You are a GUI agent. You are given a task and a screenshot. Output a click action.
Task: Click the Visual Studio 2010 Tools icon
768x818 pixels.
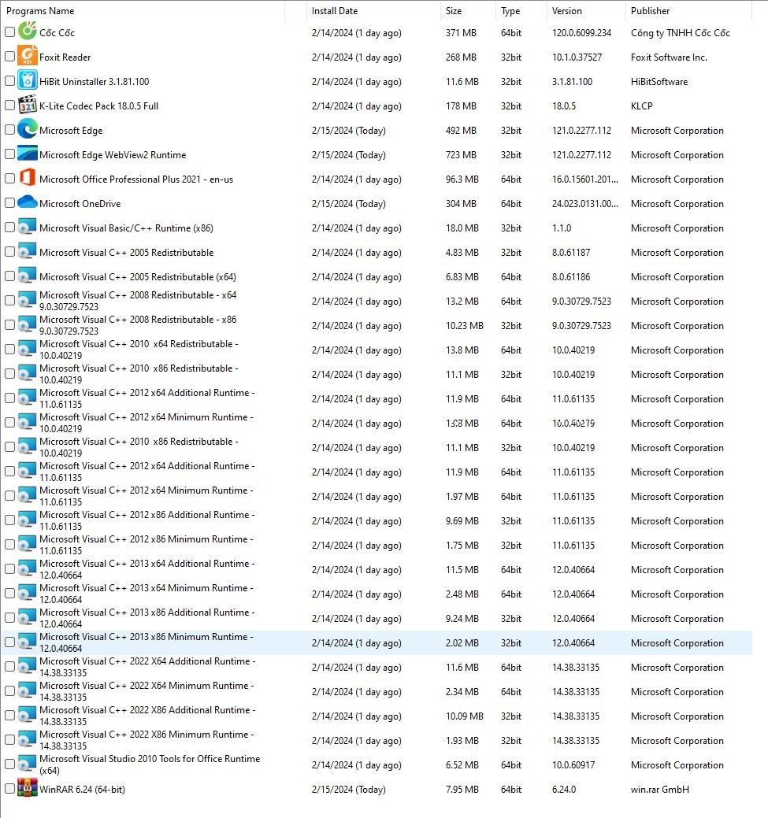pyautogui.click(x=27, y=764)
